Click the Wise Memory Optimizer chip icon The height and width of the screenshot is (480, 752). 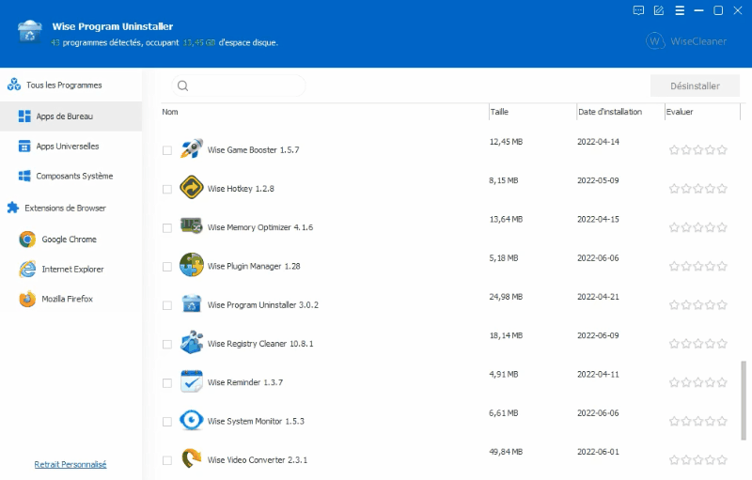click(x=192, y=225)
